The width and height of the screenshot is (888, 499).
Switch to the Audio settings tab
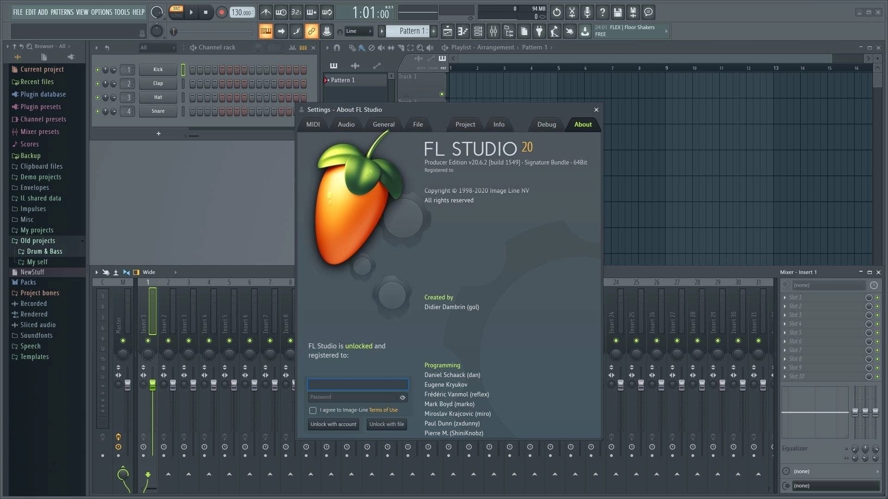pyautogui.click(x=346, y=125)
